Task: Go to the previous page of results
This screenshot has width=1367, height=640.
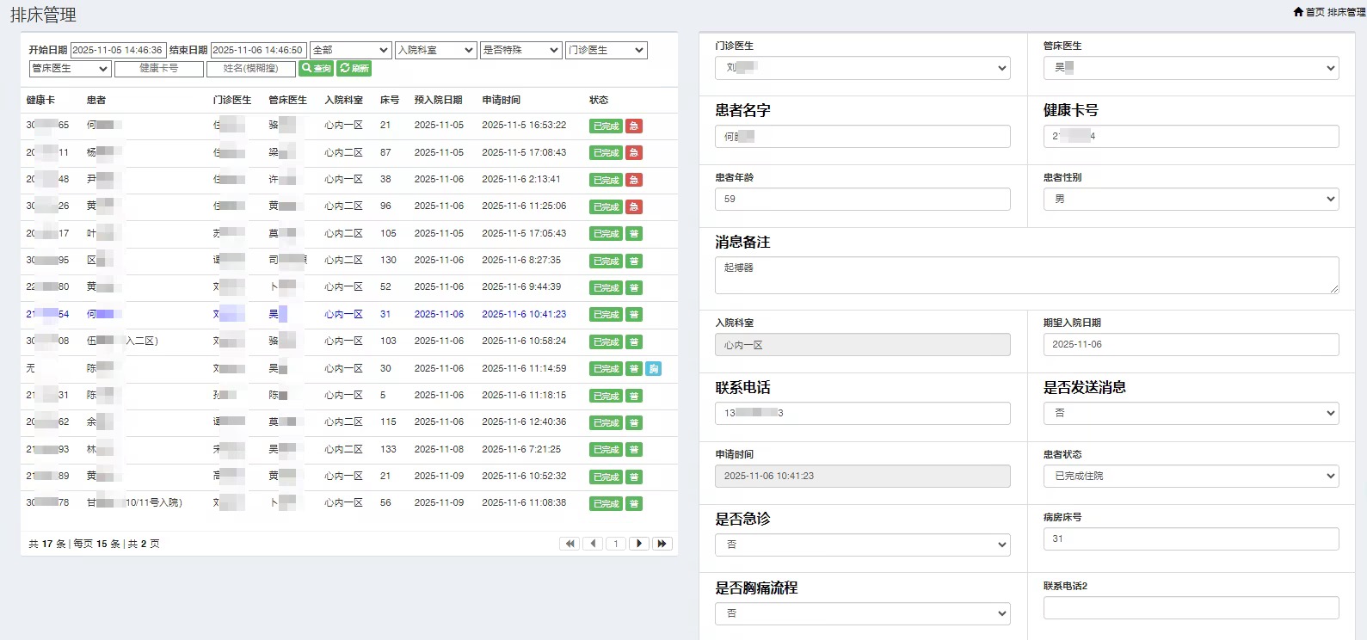Action: tap(593, 544)
